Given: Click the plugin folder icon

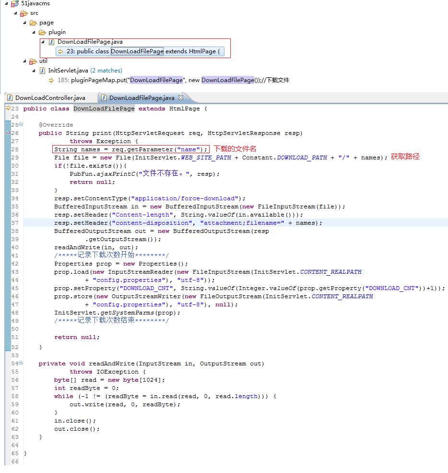Looking at the screenshot, I should click(x=42, y=32).
